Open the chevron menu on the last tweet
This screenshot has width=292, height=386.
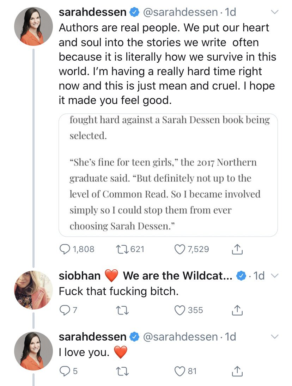pyautogui.click(x=274, y=337)
